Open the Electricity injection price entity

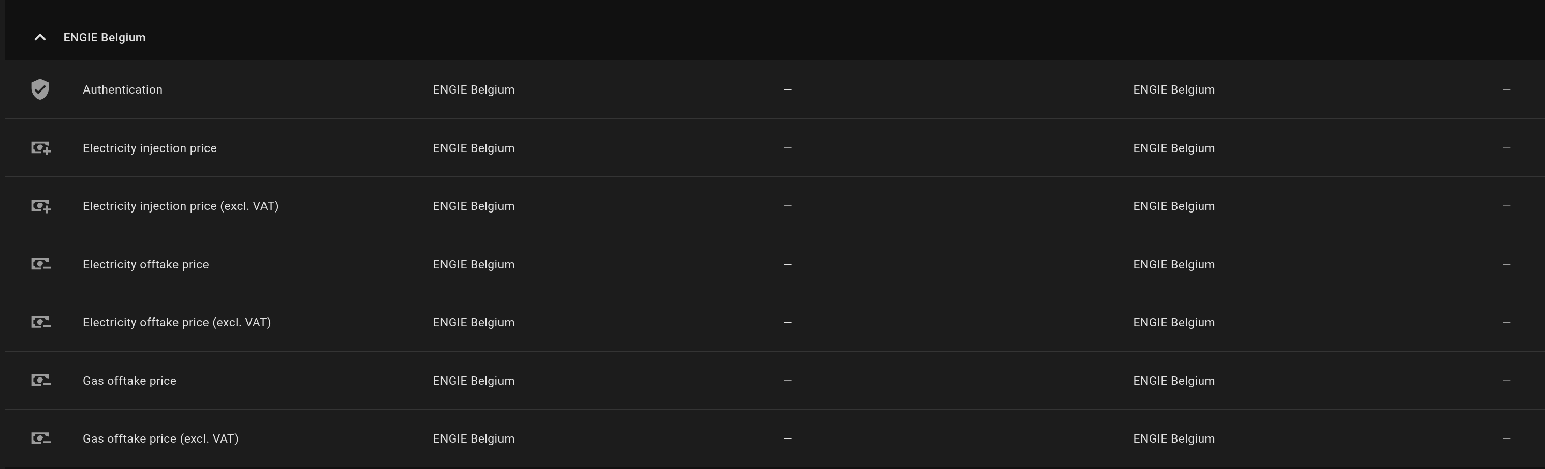(150, 148)
